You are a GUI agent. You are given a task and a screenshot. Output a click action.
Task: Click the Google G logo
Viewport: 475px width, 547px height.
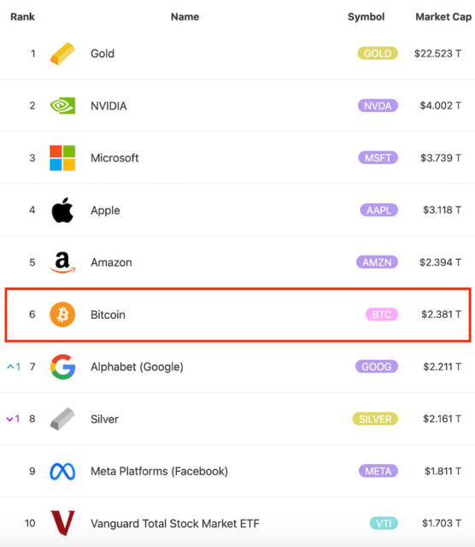tap(62, 367)
